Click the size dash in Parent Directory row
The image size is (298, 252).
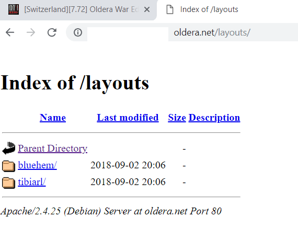(184, 149)
